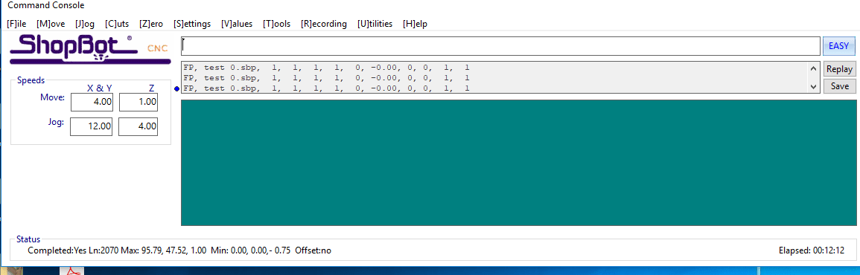Screen dimensions: 860x275
Task: Click the Replay button
Action: pyautogui.click(x=839, y=69)
